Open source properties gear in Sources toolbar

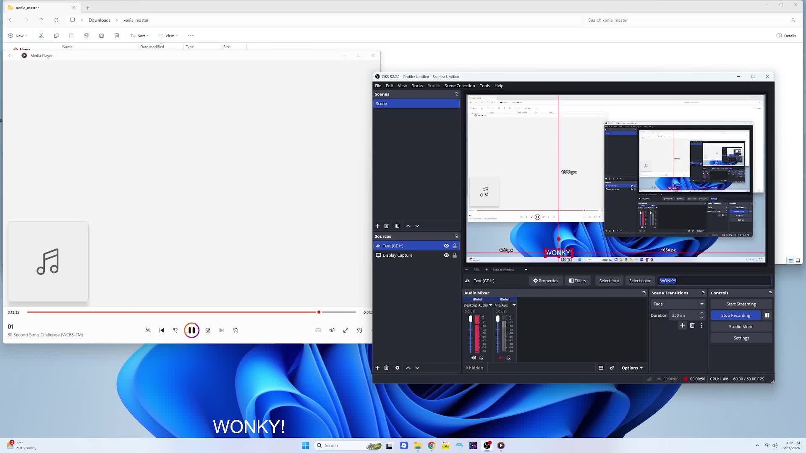pyautogui.click(x=397, y=368)
